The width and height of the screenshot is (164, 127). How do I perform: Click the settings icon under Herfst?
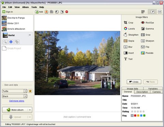click(17, 42)
